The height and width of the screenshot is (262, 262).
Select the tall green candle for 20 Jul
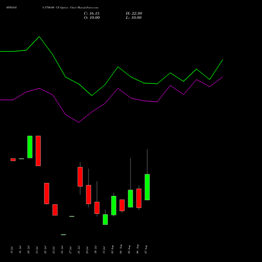pos(30,147)
